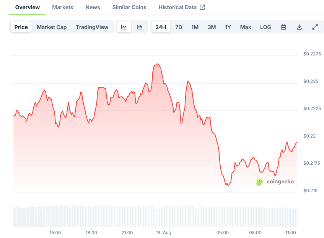Toggle LOG scale on chart
Viewport: 324px width, 238px height.
coord(265,27)
